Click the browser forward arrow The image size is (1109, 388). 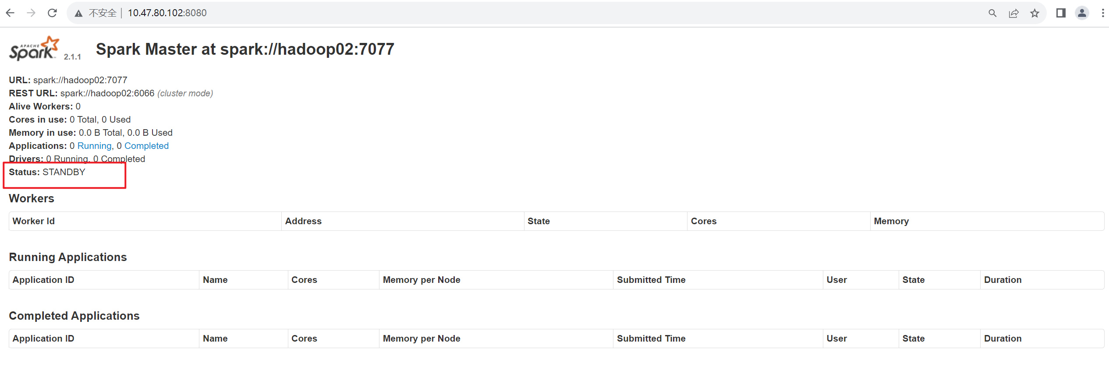[x=31, y=13]
